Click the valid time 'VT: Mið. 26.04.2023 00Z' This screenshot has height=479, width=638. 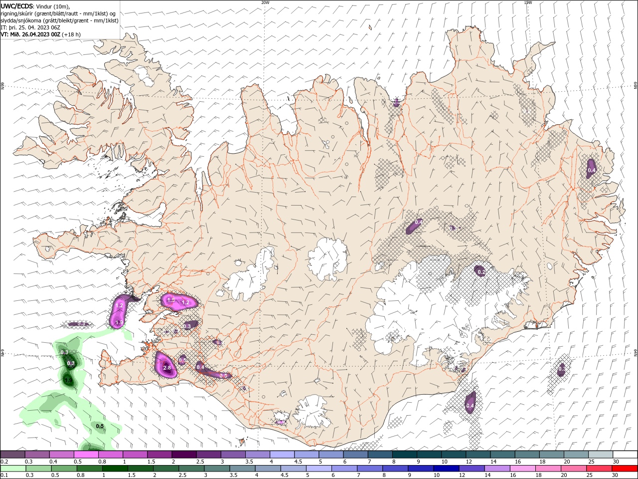[30, 34]
